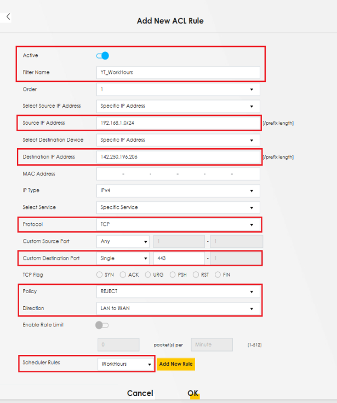The image size is (337, 403).
Task: Click the Filter Name text field
Action: pyautogui.click(x=178, y=72)
